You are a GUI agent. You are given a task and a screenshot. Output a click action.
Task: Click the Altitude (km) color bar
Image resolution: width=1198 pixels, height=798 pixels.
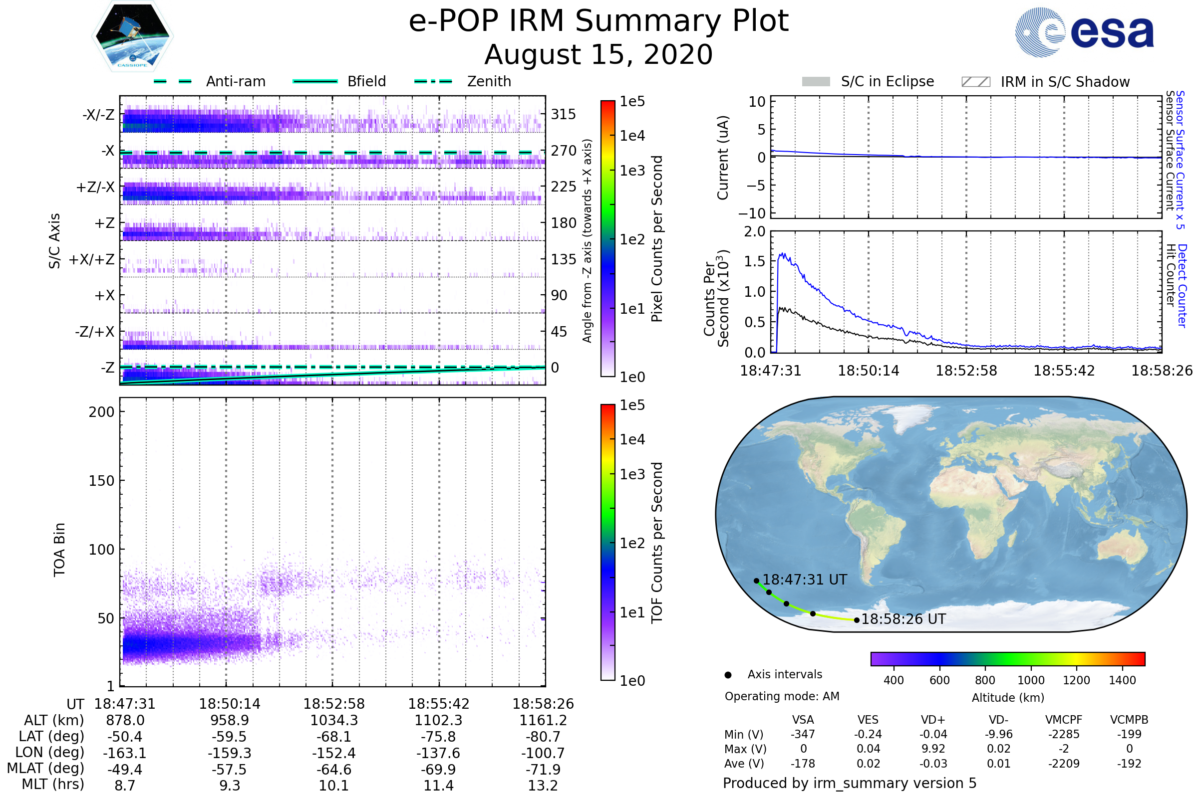click(x=1007, y=658)
